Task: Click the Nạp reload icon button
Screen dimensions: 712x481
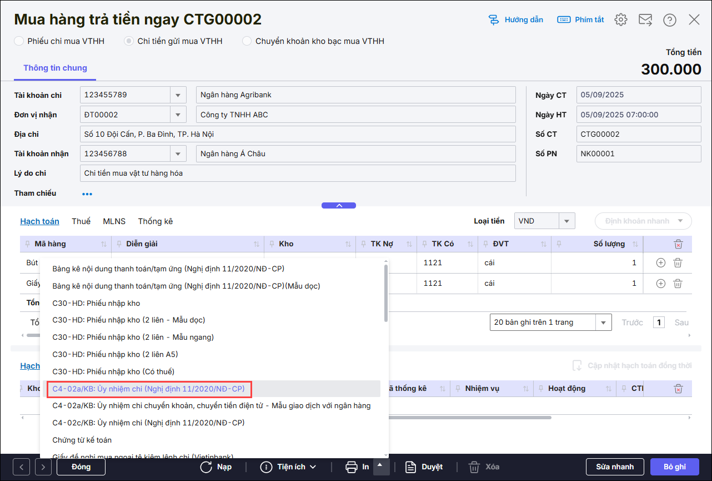Action: [216, 467]
